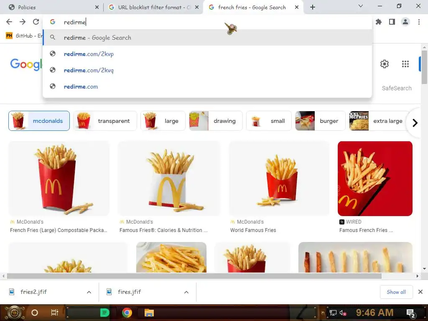Viewport: 428px width, 321px height.
Task: Switch to Chrome in the taskbar
Action: tap(127, 313)
